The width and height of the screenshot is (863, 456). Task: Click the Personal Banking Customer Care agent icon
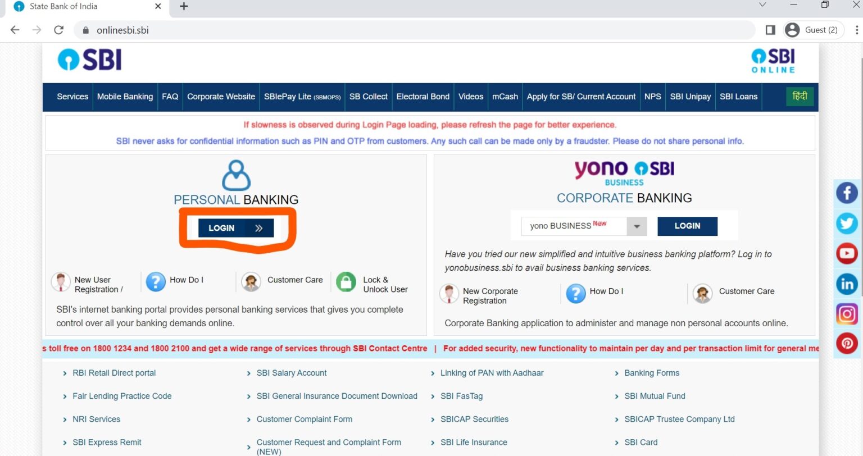(x=251, y=281)
